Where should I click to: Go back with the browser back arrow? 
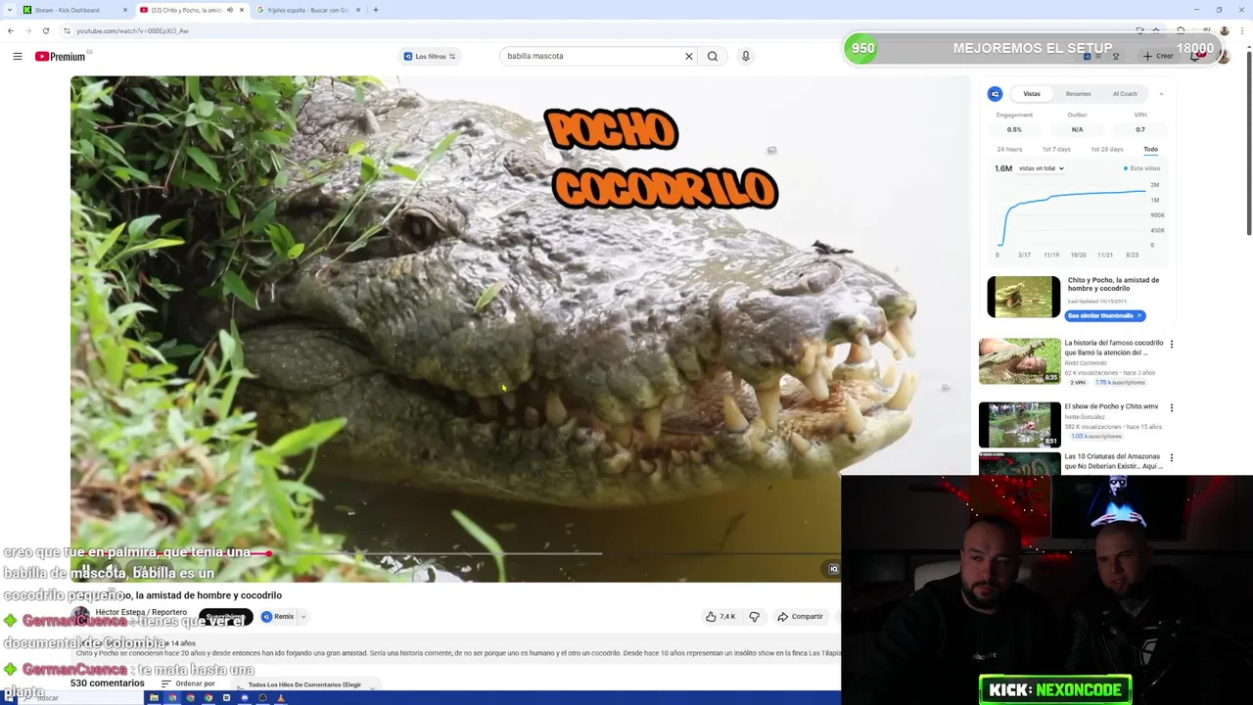coord(11,30)
